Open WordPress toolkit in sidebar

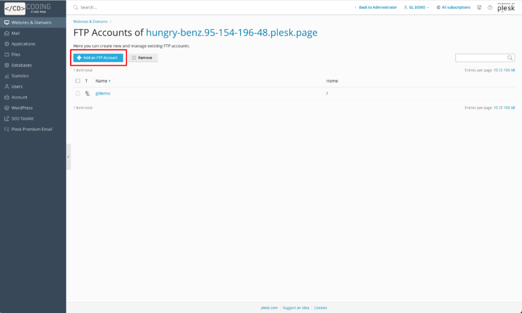click(x=22, y=108)
